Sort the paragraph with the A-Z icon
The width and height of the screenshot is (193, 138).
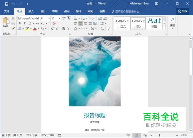(x=102, y=29)
